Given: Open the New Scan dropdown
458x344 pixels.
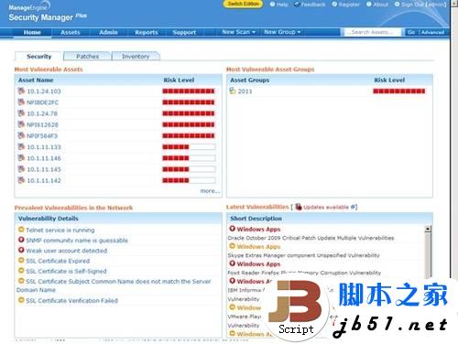Looking at the screenshot, I should (238, 32).
